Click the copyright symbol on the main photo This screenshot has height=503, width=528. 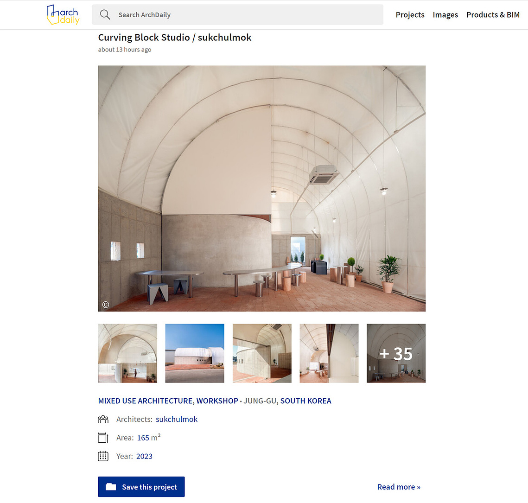[x=106, y=305]
